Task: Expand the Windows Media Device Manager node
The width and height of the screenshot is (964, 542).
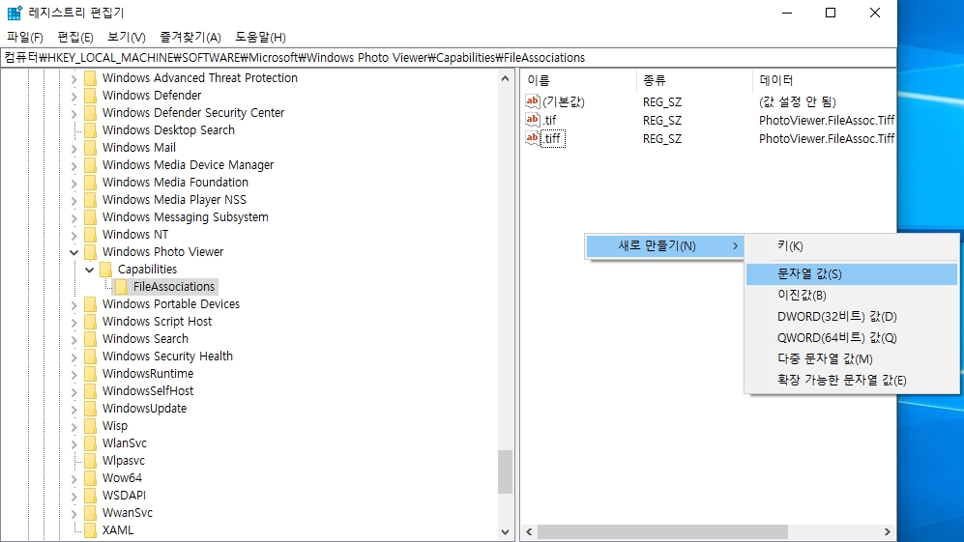Action: pyautogui.click(x=73, y=165)
